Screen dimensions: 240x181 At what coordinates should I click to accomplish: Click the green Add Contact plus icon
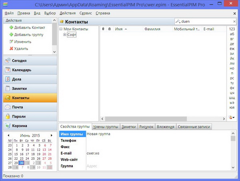(x=11, y=28)
